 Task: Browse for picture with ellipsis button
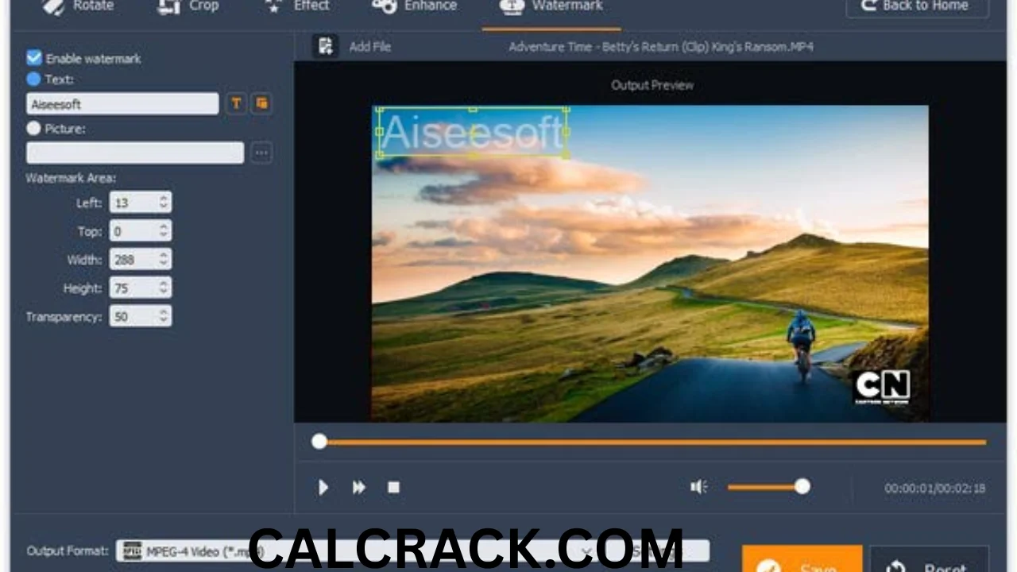(261, 153)
